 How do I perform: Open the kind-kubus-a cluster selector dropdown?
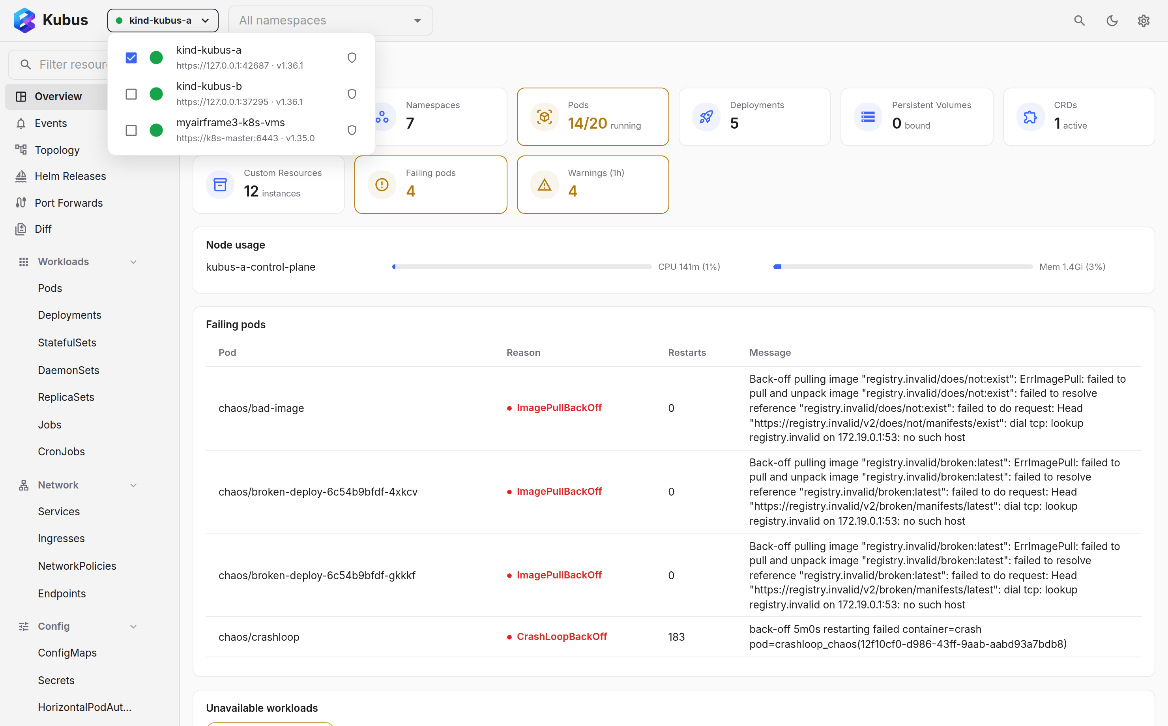coord(163,20)
